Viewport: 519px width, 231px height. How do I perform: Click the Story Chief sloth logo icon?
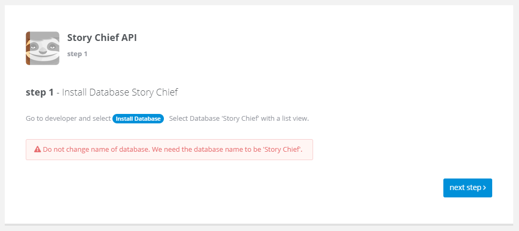click(x=43, y=48)
